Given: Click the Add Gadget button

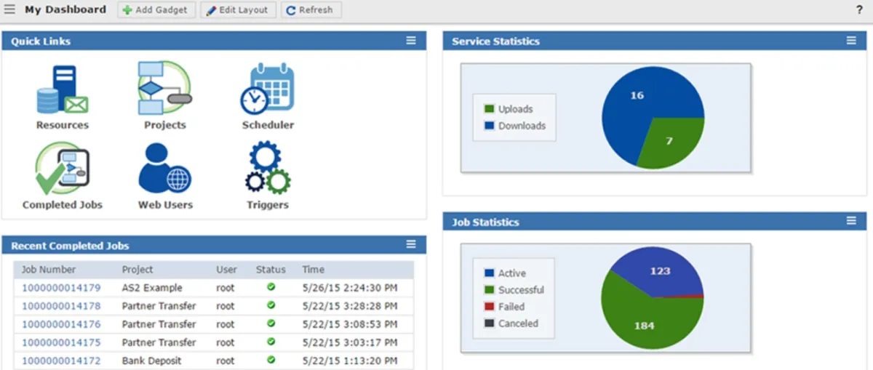Looking at the screenshot, I should click(156, 10).
